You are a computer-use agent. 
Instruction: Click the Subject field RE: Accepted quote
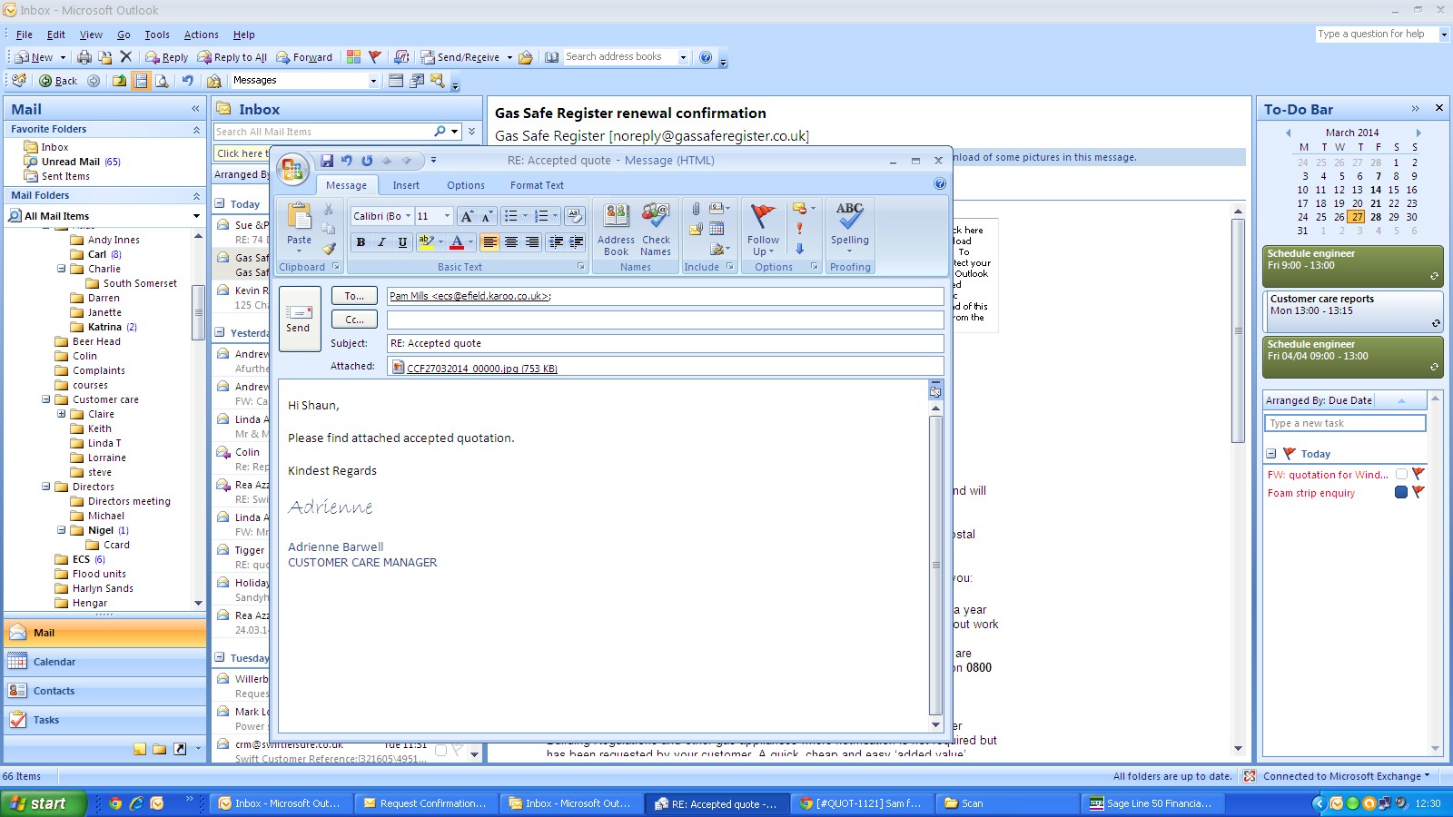pos(665,343)
